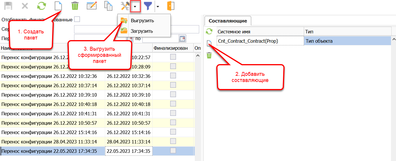Toggle the Отображать финализированные checkbox
Viewport: 396px width, 161px height.
[77, 20]
